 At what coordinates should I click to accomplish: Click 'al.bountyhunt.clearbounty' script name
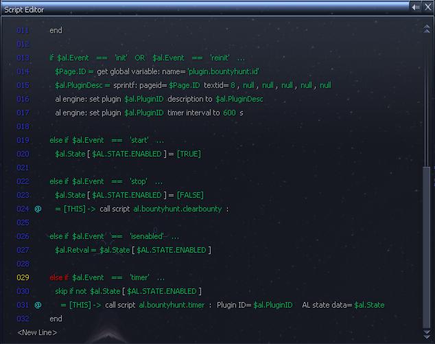[x=177, y=209]
